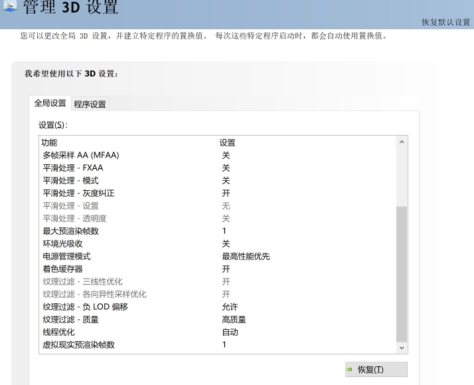Click the settings list scroll up arrow
The image size is (474, 385).
tap(402, 142)
